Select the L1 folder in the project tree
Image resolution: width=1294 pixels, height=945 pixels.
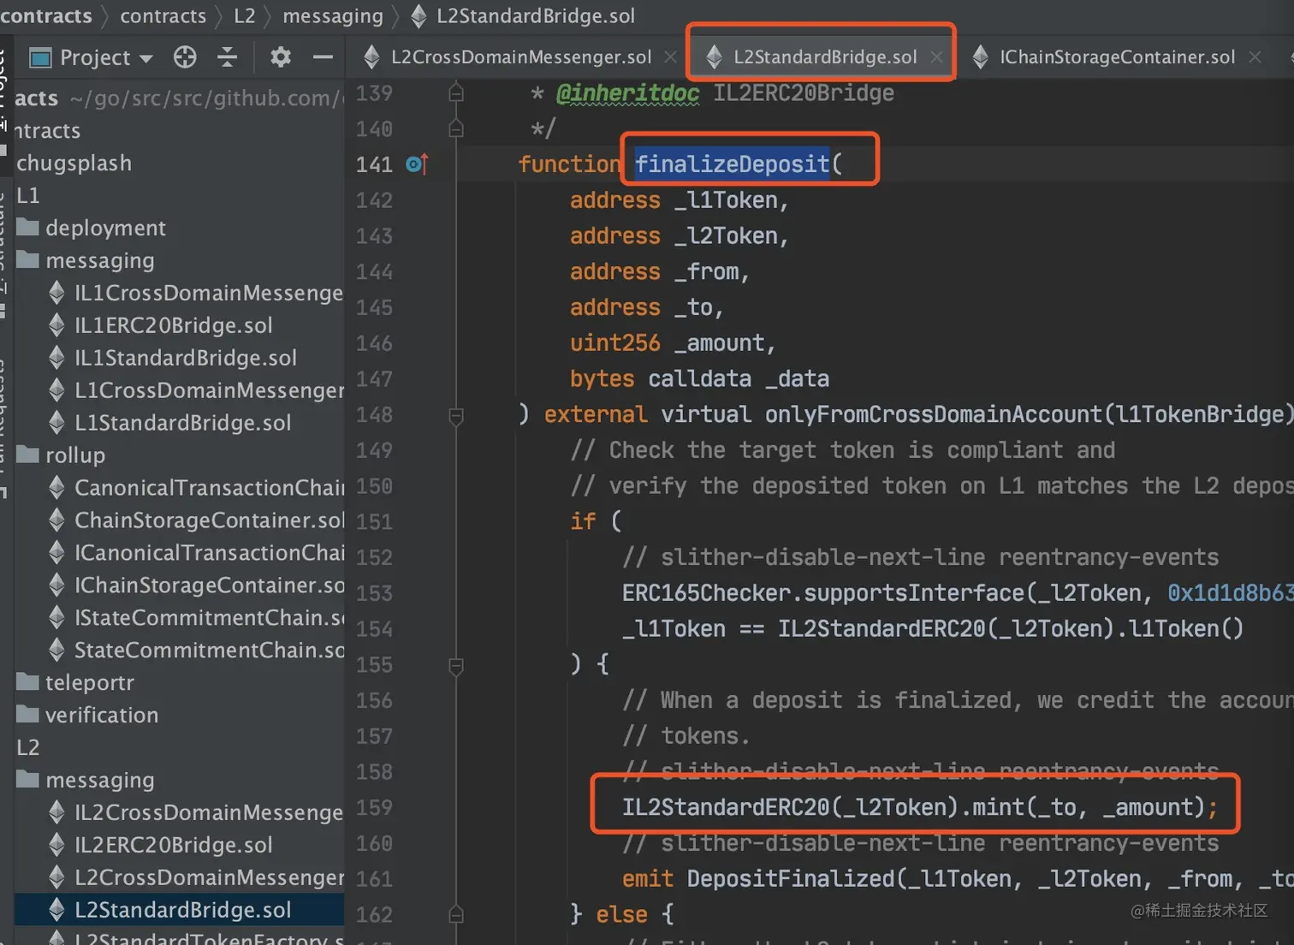tap(28, 196)
